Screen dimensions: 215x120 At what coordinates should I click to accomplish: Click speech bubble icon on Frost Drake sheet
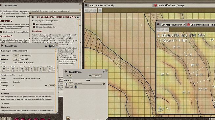[54, 46]
